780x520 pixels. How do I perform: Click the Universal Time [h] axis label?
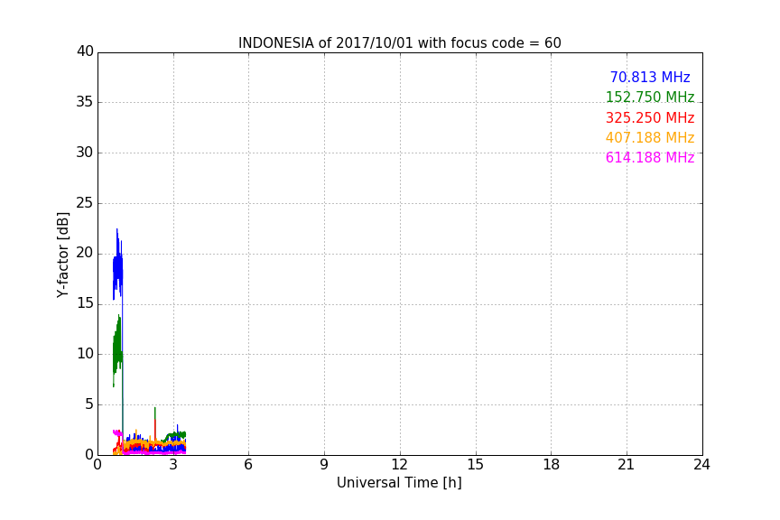[399, 483]
